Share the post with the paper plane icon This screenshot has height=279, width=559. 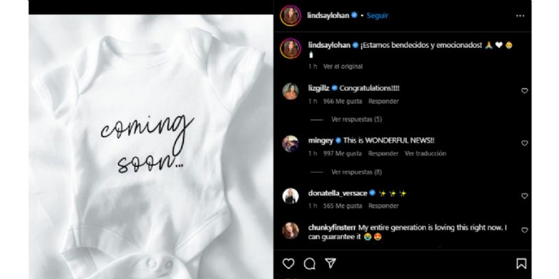(x=330, y=263)
